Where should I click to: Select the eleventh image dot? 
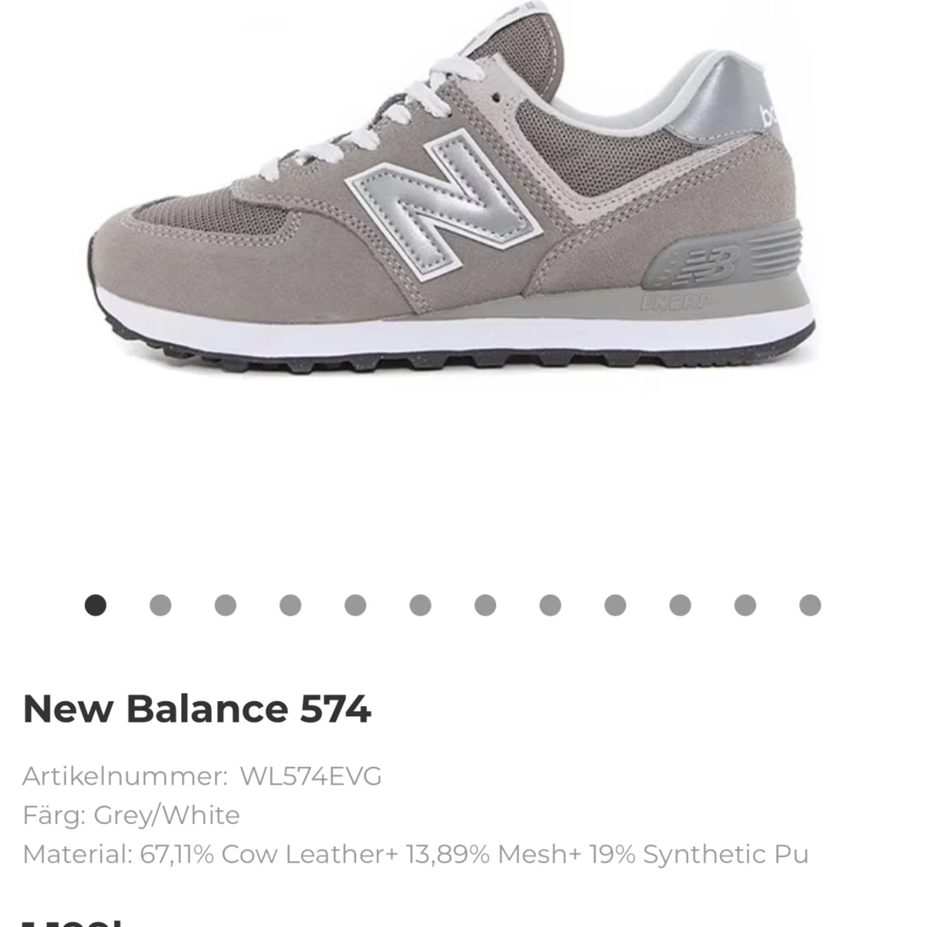746,605
